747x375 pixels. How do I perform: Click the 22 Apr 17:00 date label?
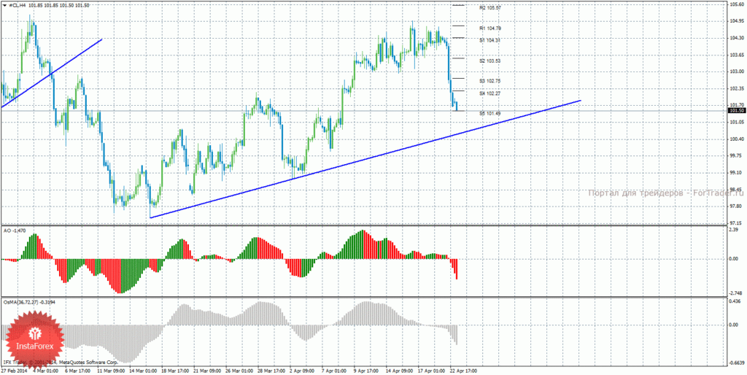[465, 370]
